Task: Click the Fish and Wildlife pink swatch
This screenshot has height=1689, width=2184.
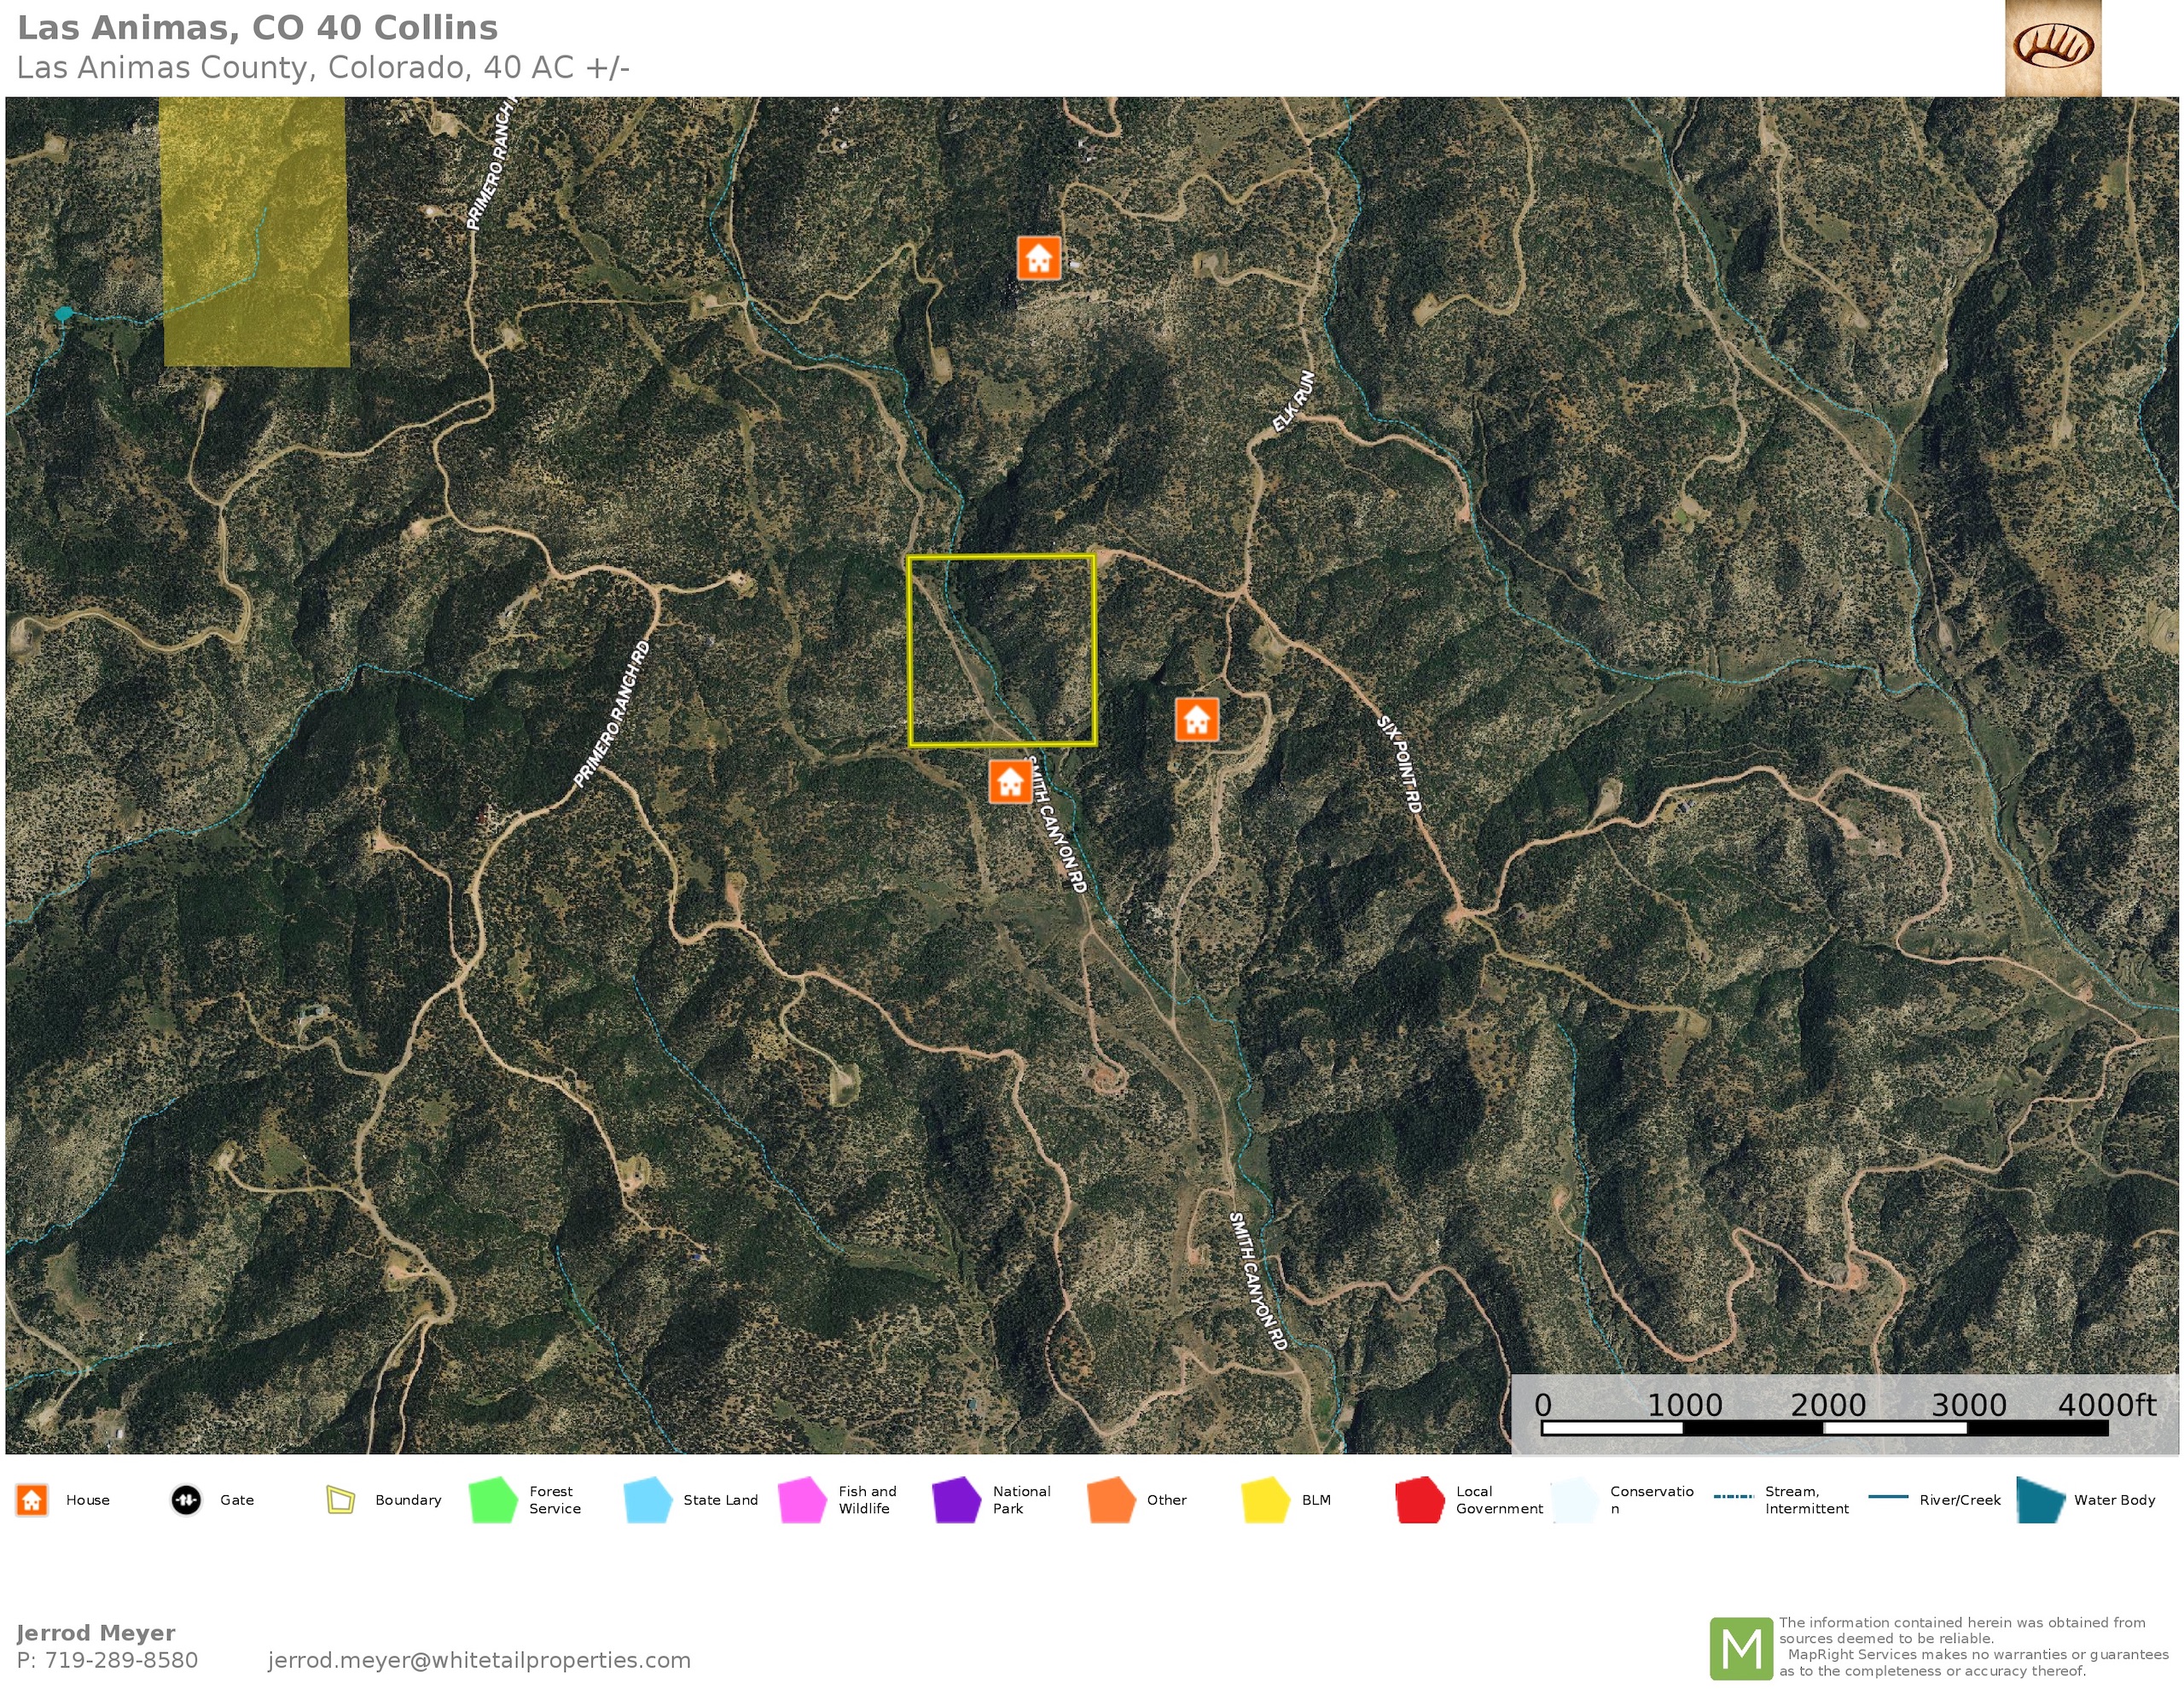Action: click(x=802, y=1500)
